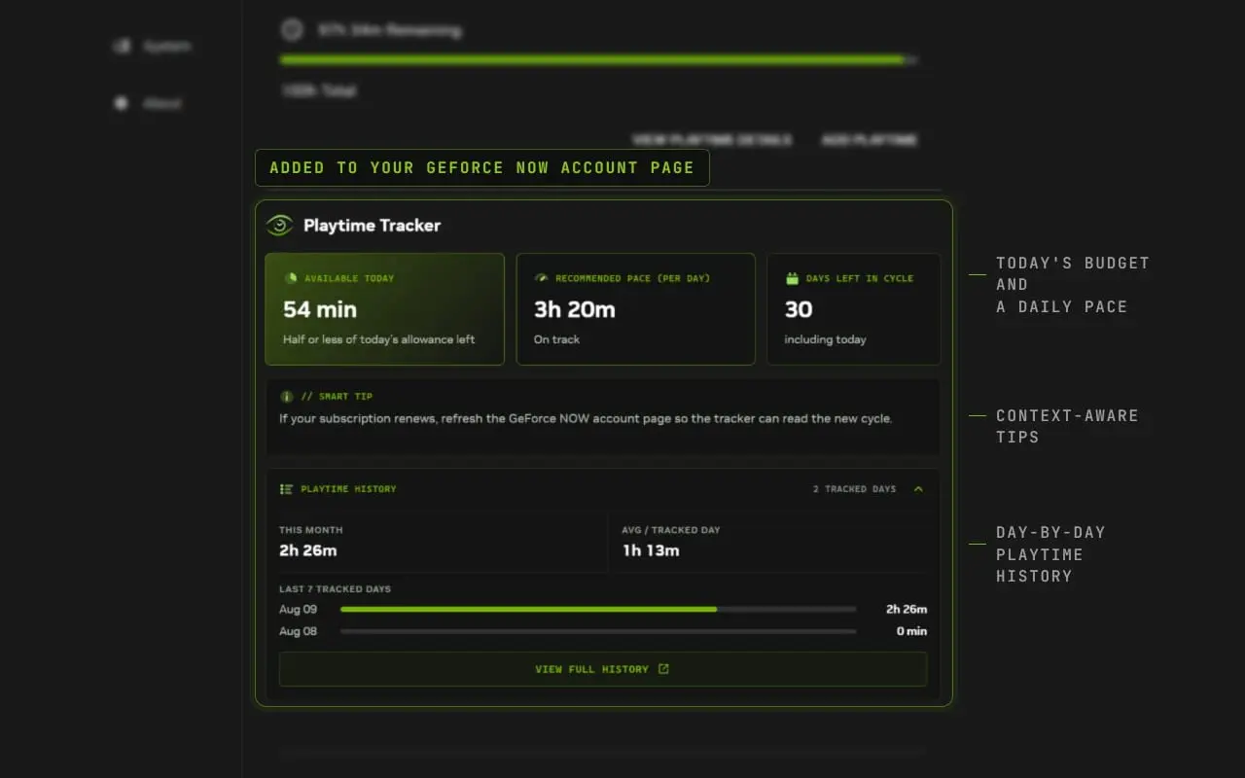Image resolution: width=1245 pixels, height=778 pixels.
Task: Click the '30' days left value
Action: (x=799, y=309)
